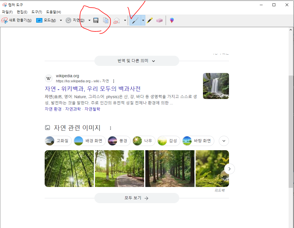Email the snip via the envelope icon
This screenshot has height=228, width=294.
pos(116,20)
